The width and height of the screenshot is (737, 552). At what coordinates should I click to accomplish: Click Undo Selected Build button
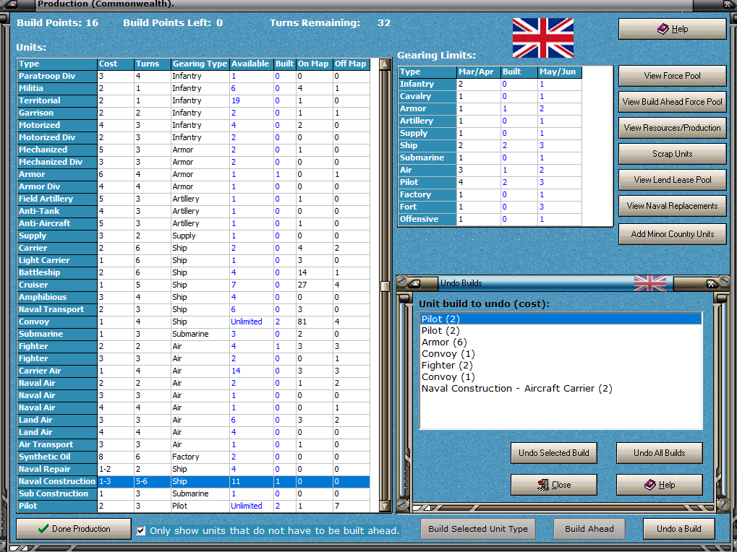pyautogui.click(x=554, y=453)
